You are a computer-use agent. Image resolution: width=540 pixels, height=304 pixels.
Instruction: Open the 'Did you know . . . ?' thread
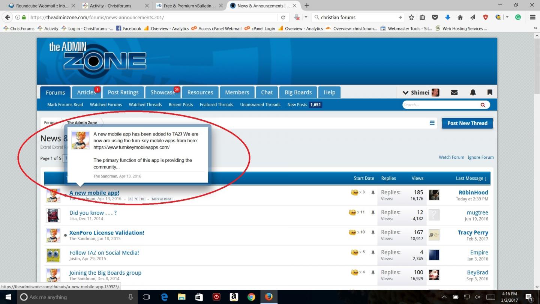click(x=93, y=213)
